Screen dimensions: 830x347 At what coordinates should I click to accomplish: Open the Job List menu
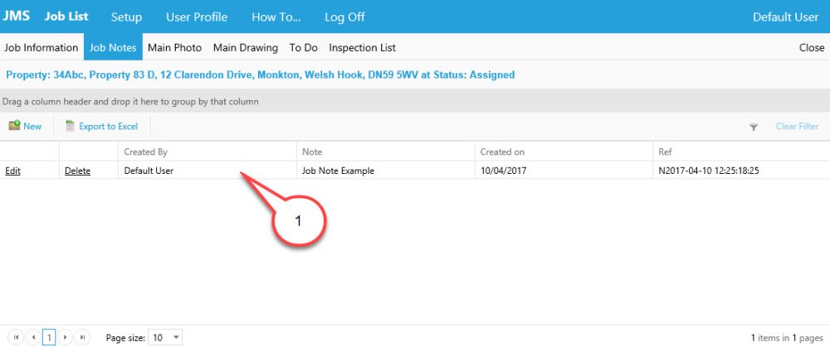pyautogui.click(x=66, y=17)
